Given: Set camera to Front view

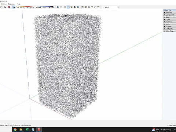Looking at the screenshot, I should click(x=89, y=7).
